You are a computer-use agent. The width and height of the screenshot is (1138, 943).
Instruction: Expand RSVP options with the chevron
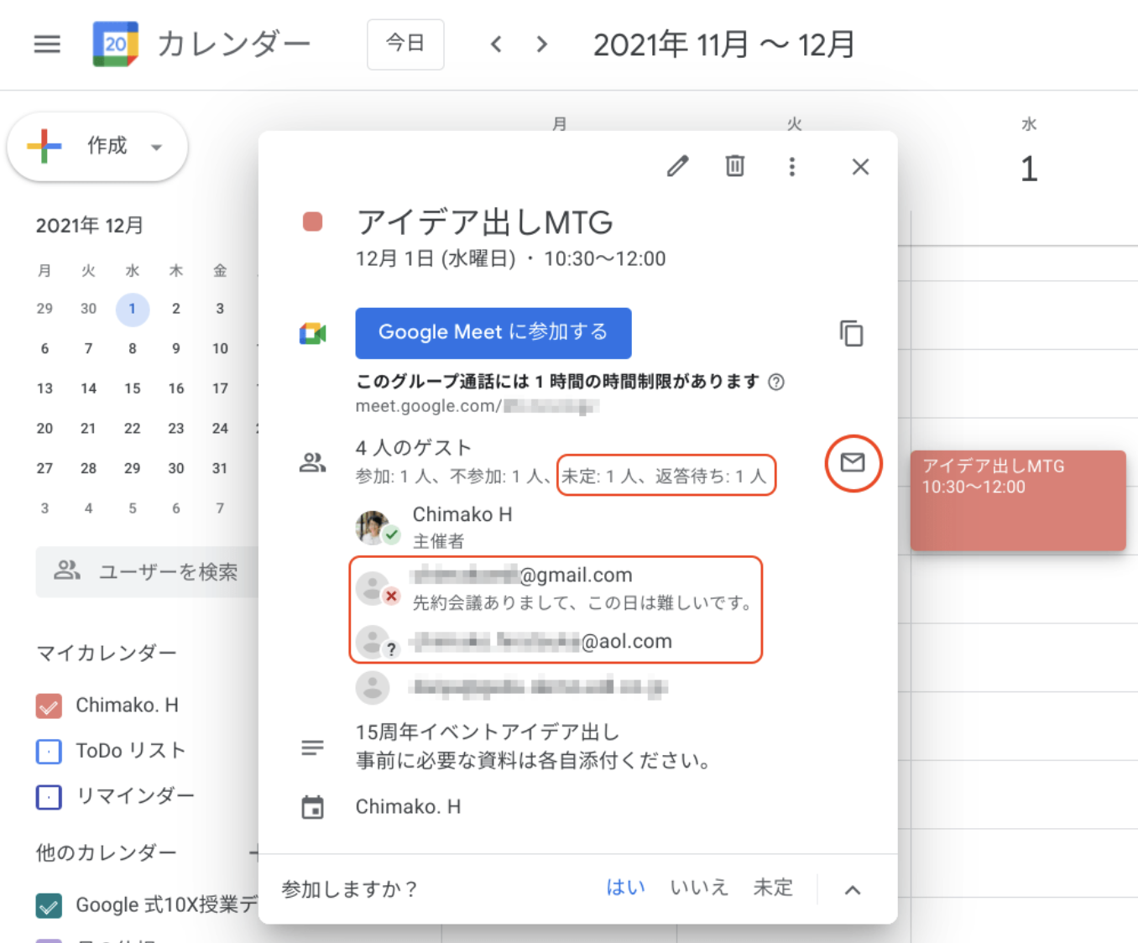(853, 889)
